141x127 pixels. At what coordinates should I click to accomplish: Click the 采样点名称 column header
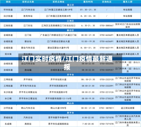click(28, 2)
